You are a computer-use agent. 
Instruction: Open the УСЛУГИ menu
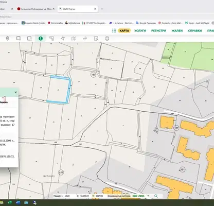point(140,31)
